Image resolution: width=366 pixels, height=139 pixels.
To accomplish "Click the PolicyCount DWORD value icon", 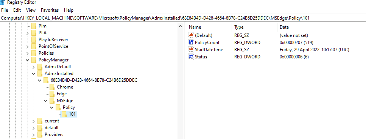I will pos(191,43).
